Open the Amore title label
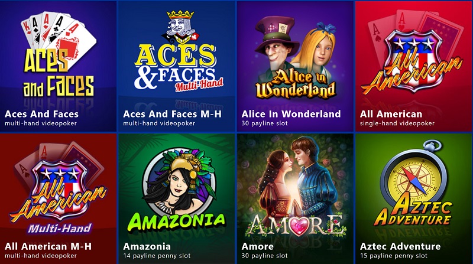473x264 pixels. coord(258,246)
